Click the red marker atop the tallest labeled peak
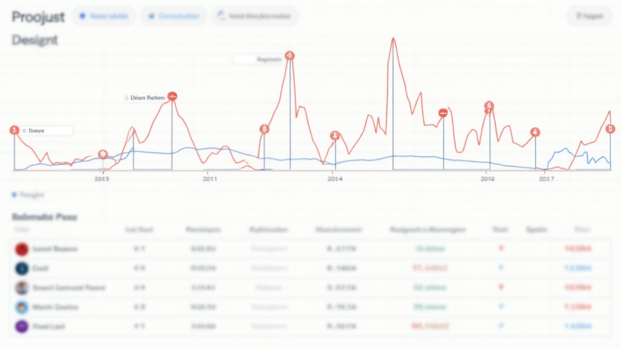The width and height of the screenshot is (621, 349). 289,56
